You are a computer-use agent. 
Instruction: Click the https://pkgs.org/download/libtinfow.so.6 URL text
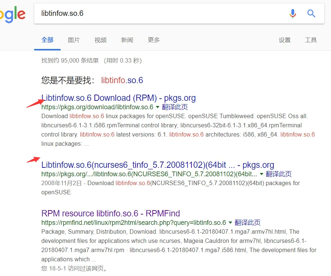[x=97, y=107]
